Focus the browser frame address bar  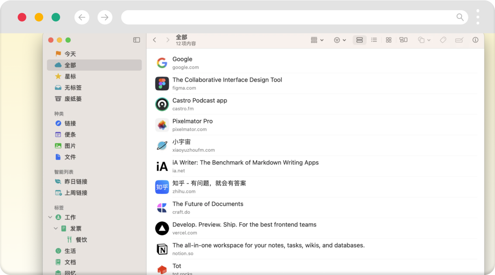(295, 17)
